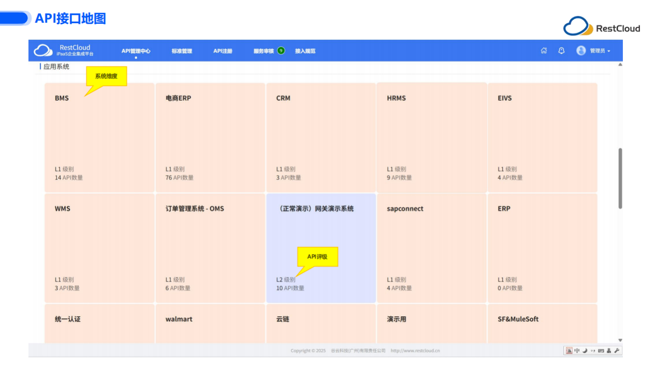
Task: Click the green 9 badge on 服务审核
Action: click(281, 51)
